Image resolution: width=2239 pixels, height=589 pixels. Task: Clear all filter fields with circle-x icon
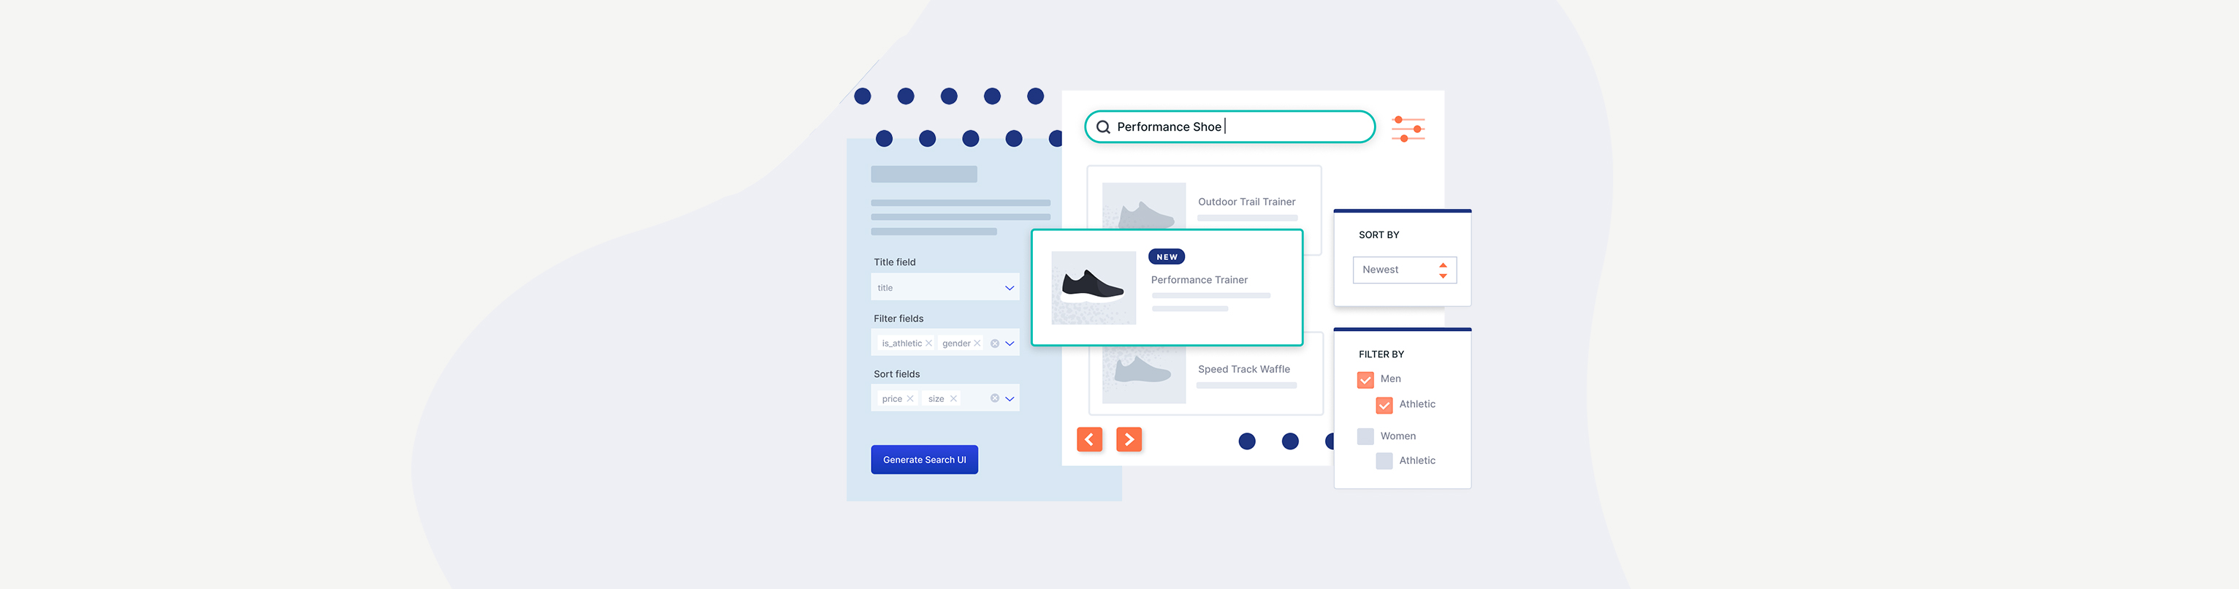pos(994,343)
